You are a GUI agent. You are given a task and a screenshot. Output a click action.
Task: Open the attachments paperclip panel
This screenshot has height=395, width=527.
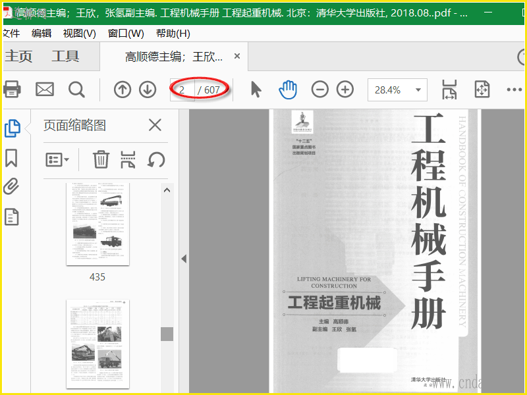pos(11,186)
